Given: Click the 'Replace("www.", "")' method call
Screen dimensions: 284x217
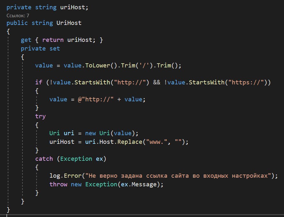Looking at the screenshot, I should click(x=151, y=142).
